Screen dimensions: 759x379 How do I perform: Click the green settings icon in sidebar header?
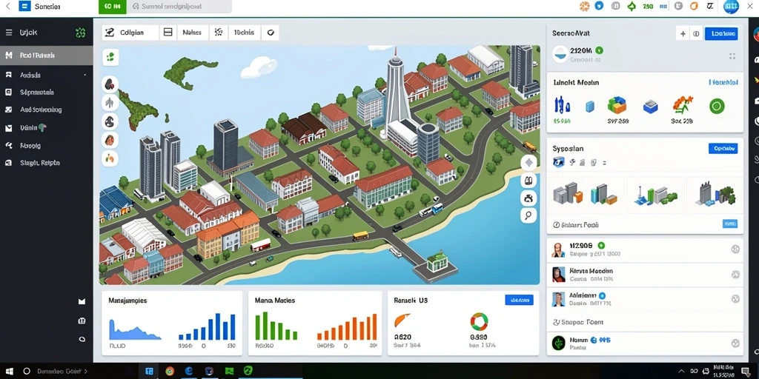[80, 33]
